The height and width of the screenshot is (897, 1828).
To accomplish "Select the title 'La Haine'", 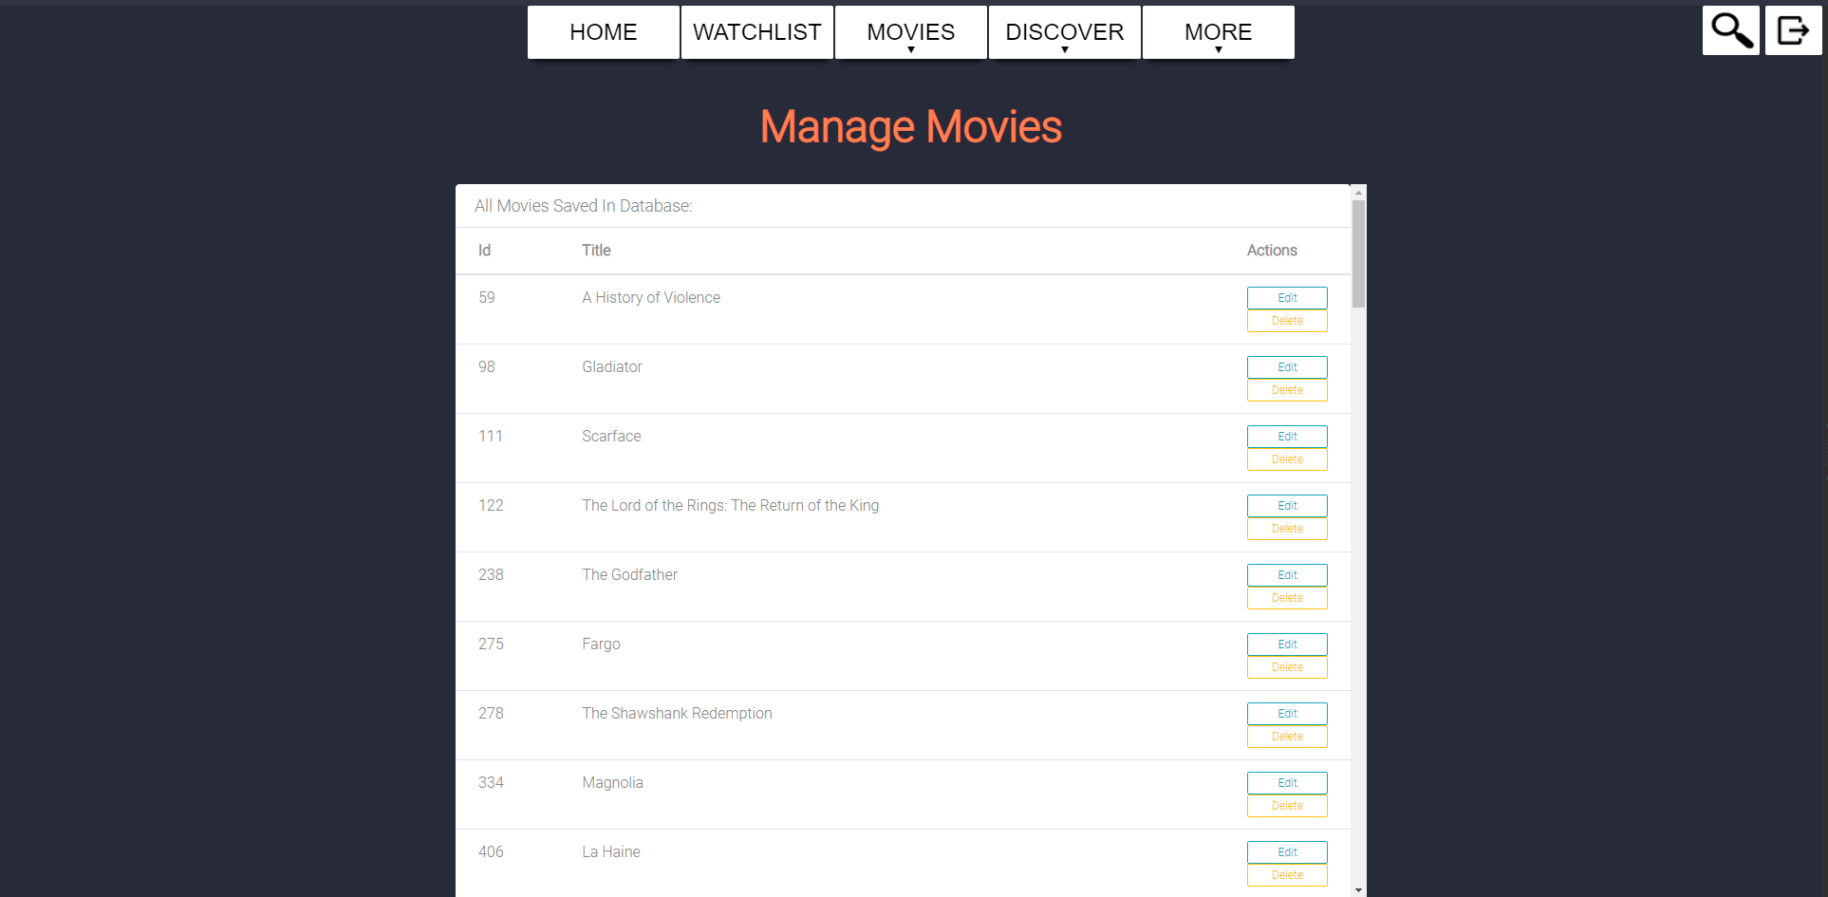I will point(611,852).
